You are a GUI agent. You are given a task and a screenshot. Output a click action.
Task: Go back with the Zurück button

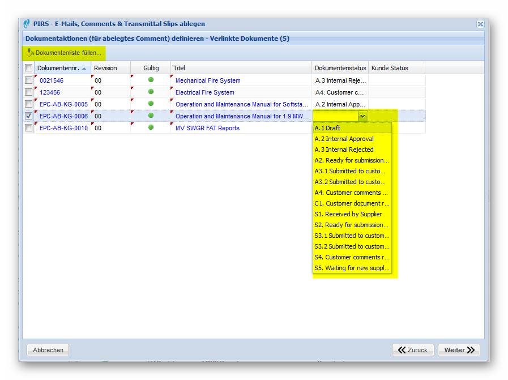point(413,350)
